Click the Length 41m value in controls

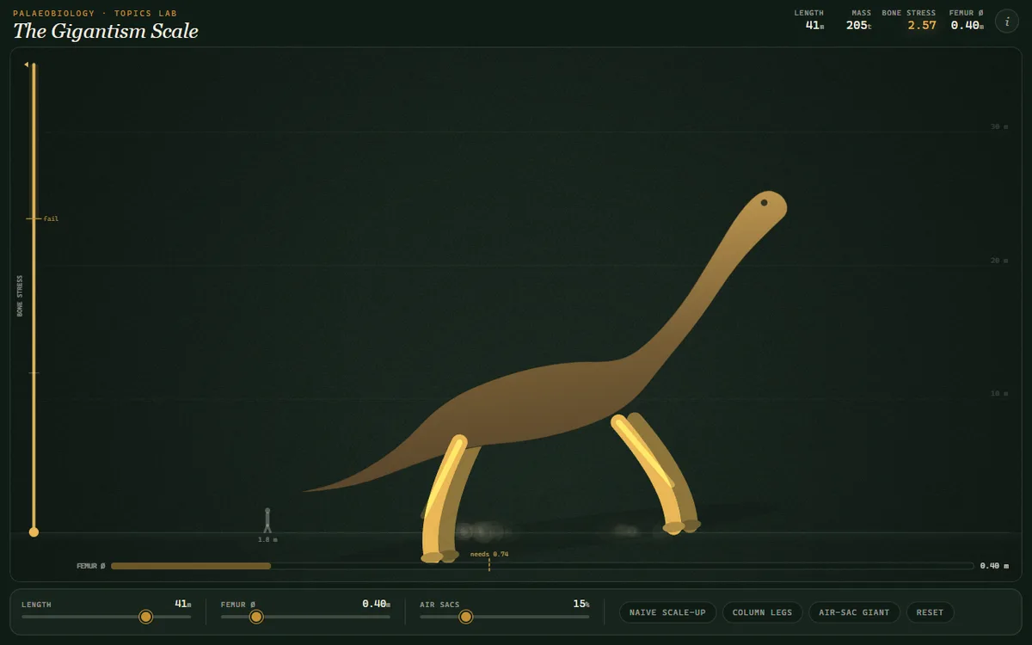[182, 604]
